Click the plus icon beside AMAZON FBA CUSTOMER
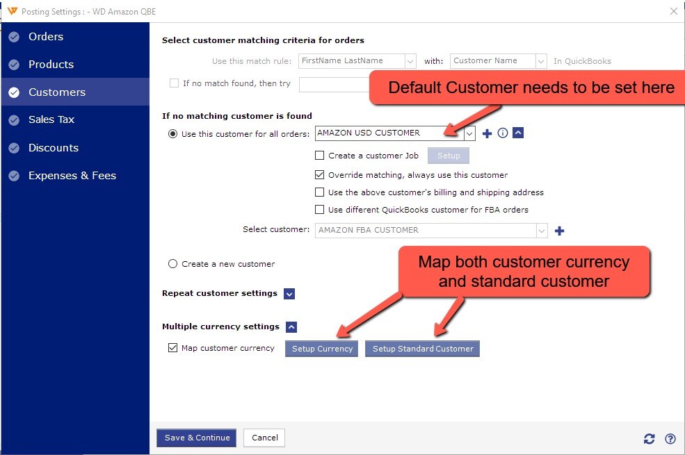Viewport: 685px width, 455px height. (x=559, y=231)
